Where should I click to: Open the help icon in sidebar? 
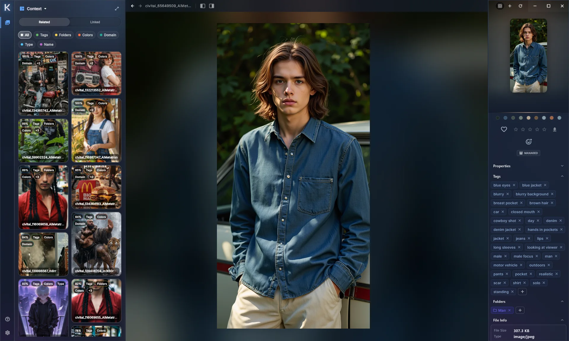(8, 319)
